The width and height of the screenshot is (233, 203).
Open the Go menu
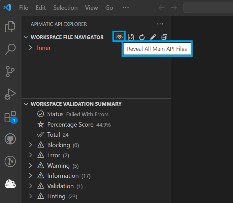coord(109,8)
